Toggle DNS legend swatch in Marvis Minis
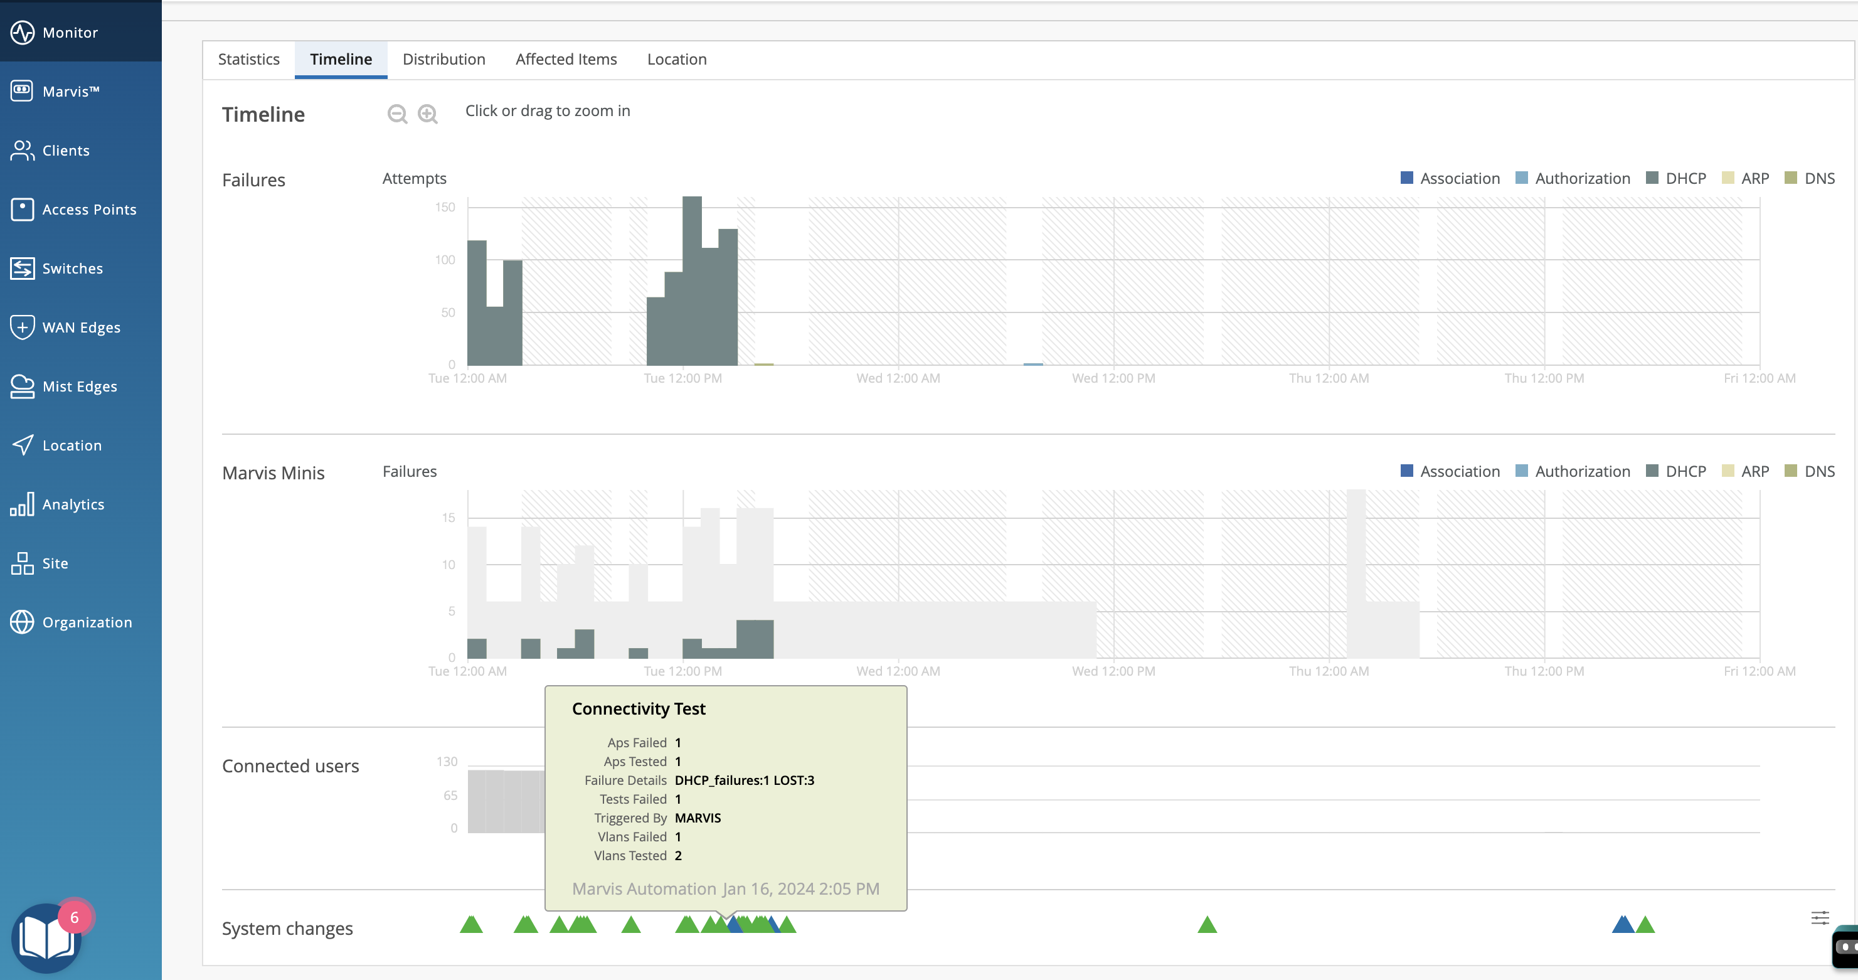 tap(1790, 471)
